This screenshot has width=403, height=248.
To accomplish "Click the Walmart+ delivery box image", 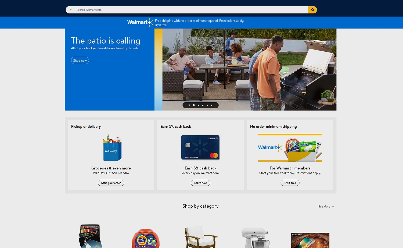I will tap(290, 148).
